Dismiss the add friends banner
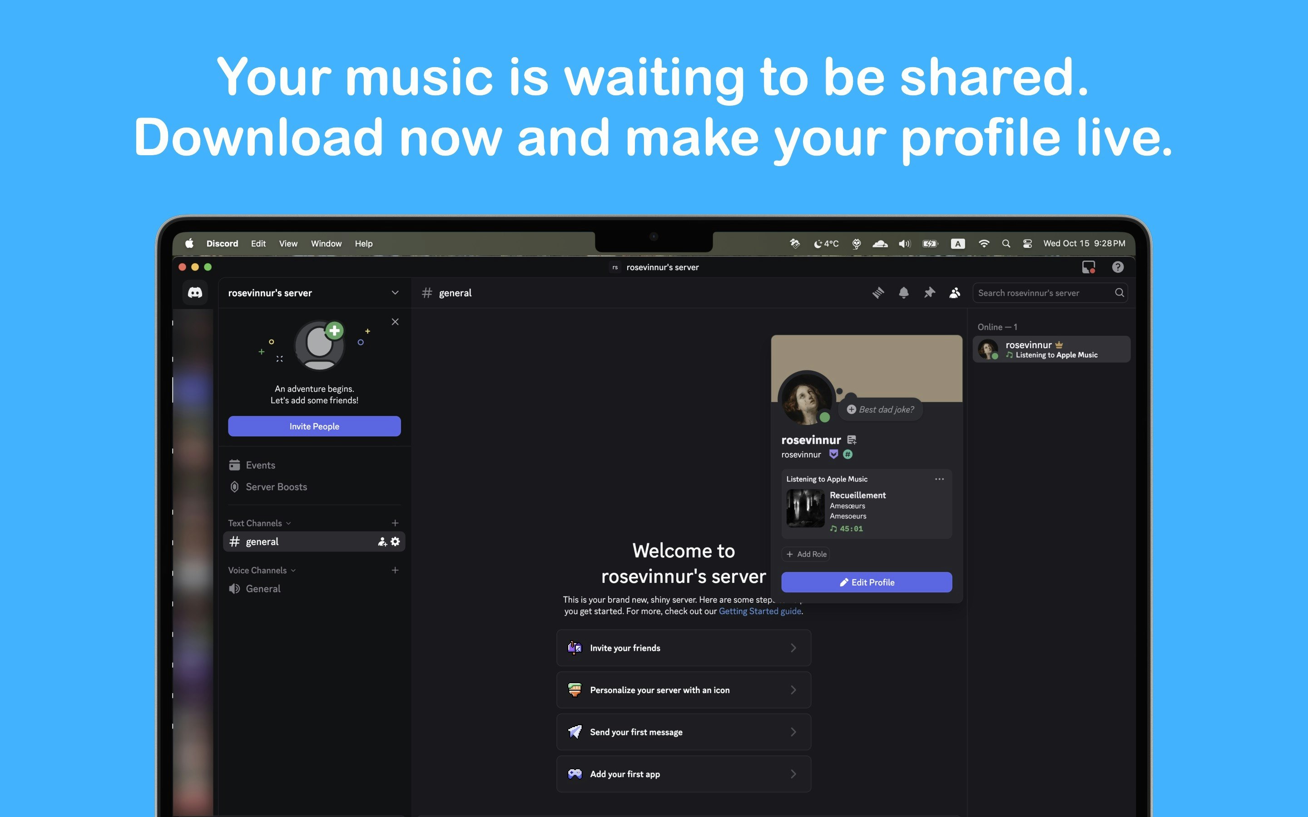 [395, 322]
